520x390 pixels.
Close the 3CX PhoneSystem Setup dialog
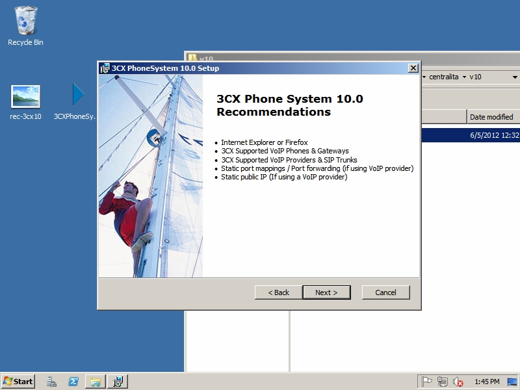click(x=413, y=68)
